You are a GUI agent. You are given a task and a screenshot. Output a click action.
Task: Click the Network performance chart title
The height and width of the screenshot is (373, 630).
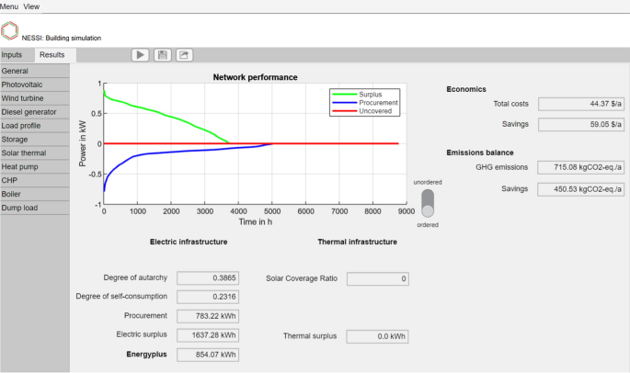[255, 77]
